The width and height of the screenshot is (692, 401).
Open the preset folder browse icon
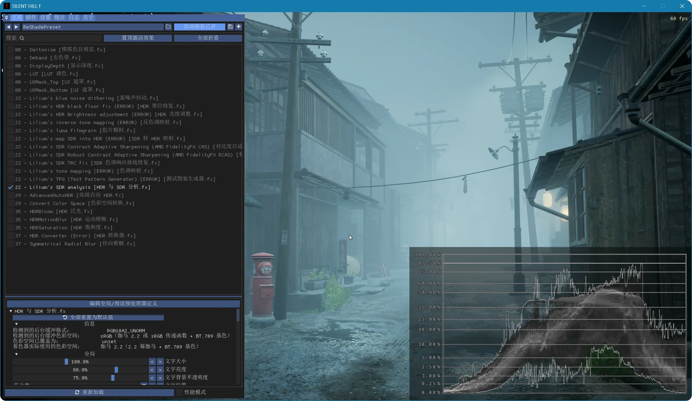[x=168, y=27]
